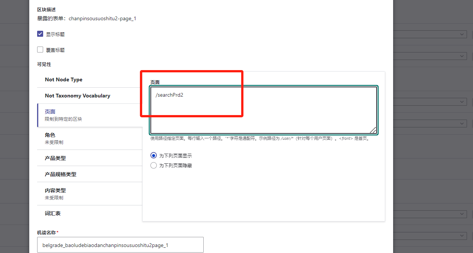Enable the 覆盖标题 checkbox
Viewport: 473px width, 253px height.
40,49
